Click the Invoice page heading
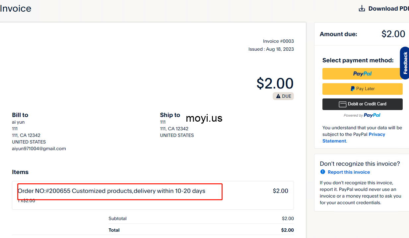409x238 pixels. tap(16, 8)
